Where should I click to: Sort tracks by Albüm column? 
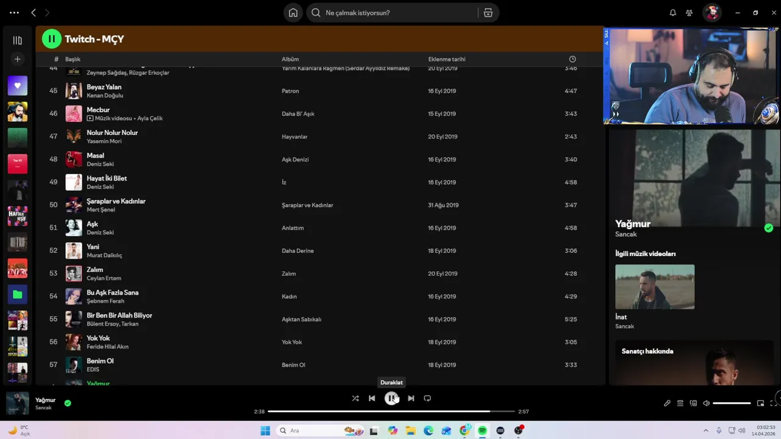[290, 59]
